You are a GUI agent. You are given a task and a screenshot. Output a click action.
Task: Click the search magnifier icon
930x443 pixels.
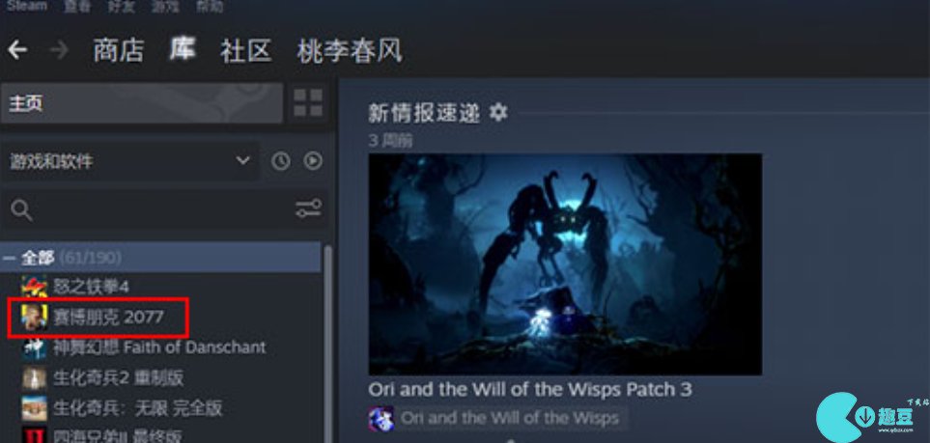tap(21, 210)
